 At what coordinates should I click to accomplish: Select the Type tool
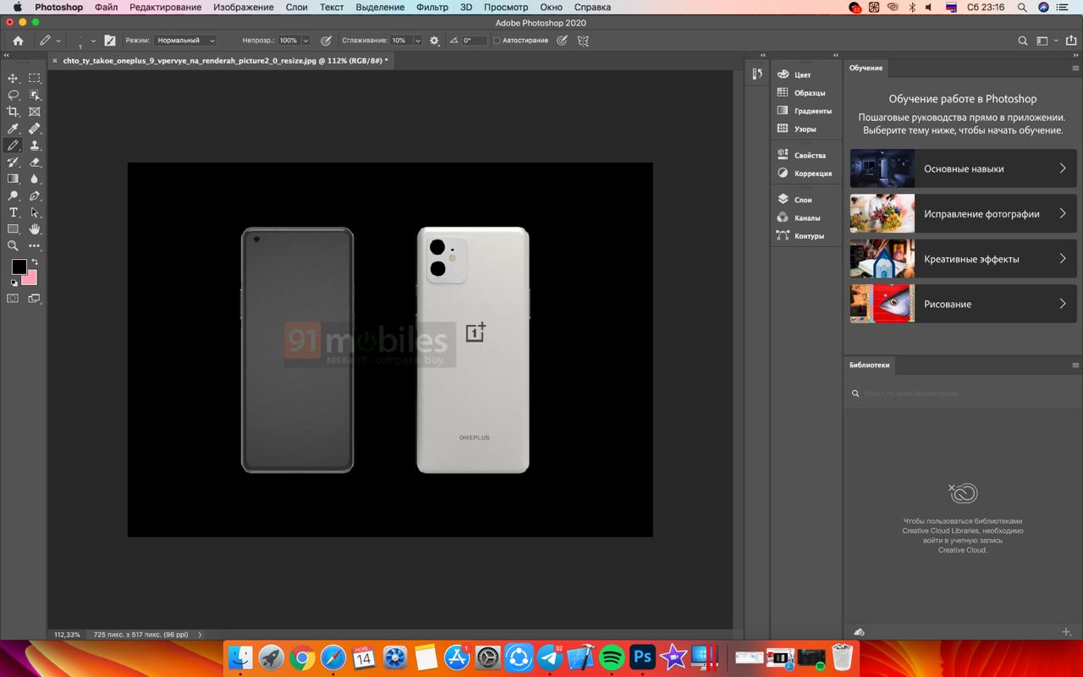(x=13, y=212)
